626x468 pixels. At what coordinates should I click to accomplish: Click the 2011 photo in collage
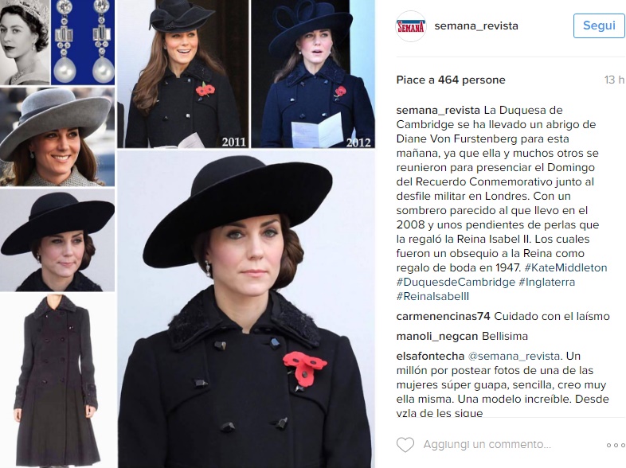point(182,74)
